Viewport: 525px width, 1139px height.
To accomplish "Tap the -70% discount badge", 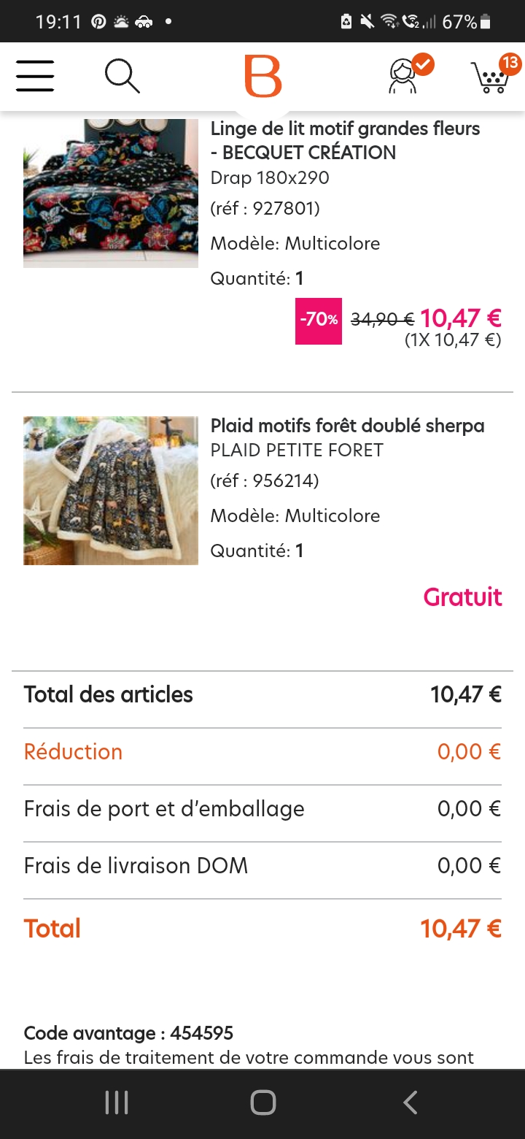I will tap(318, 321).
